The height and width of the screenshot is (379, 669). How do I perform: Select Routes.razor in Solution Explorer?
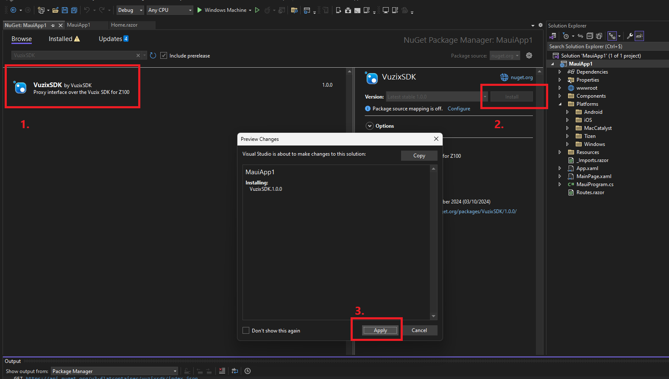(x=590, y=192)
